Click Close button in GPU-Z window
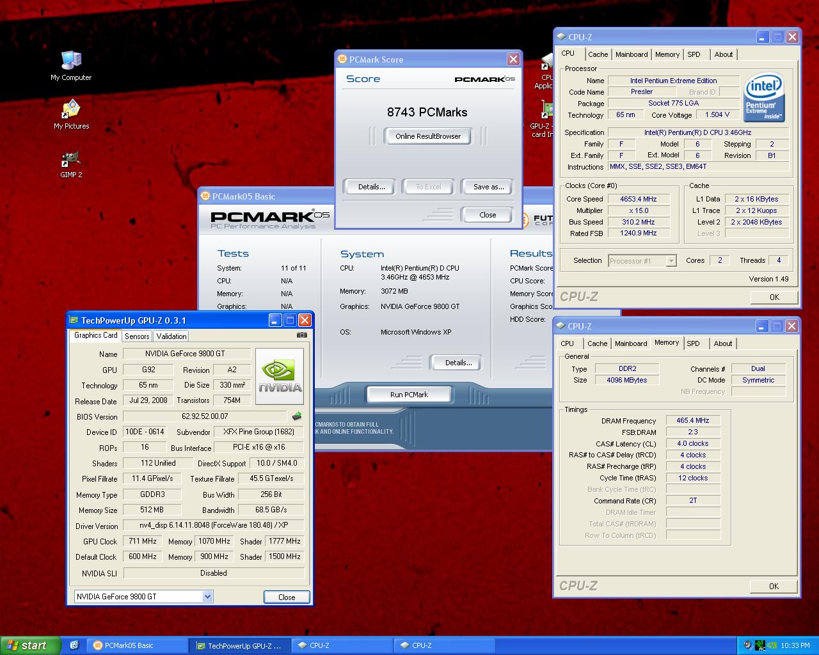Image resolution: width=819 pixels, height=655 pixels. coord(287,597)
